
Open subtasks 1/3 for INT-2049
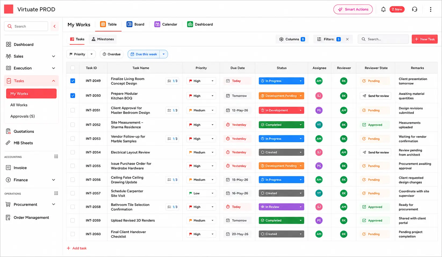(172, 81)
